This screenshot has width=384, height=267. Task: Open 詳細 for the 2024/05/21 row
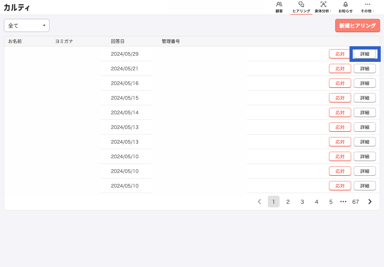(365, 69)
